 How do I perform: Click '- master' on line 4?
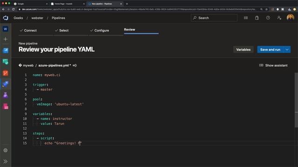click(45, 90)
